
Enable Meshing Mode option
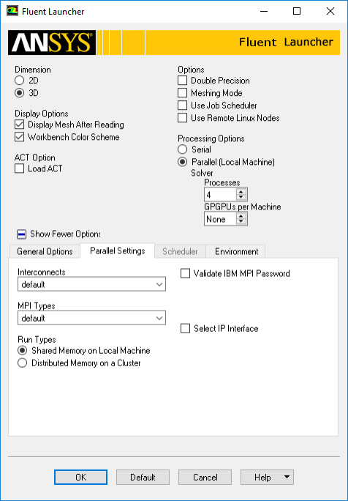[x=183, y=93]
